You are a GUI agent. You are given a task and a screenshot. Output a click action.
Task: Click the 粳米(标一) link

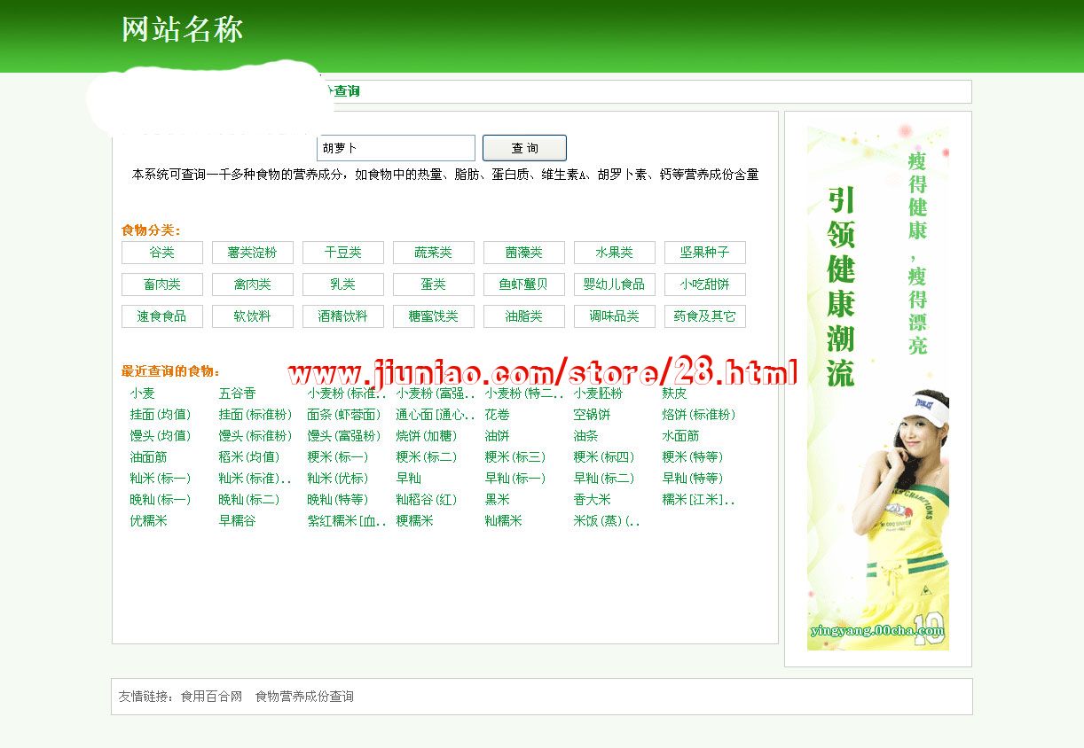coord(338,457)
